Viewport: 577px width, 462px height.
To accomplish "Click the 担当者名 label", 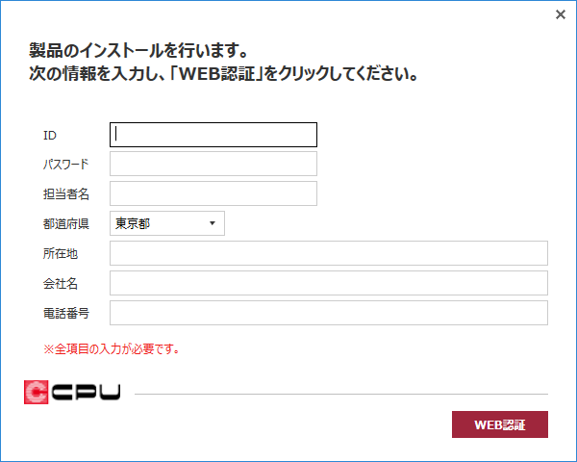I will point(65,193).
